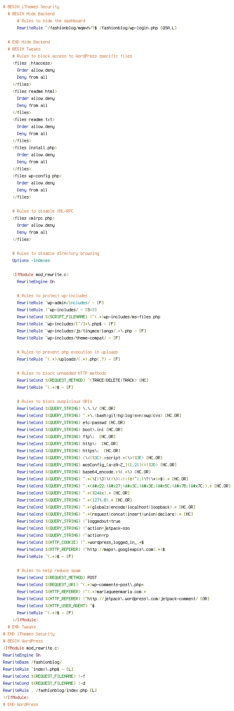Screen dimensions: 234x711
Task: Click the '<files readme.txt>' opening tag
Action: pos(33,119)
